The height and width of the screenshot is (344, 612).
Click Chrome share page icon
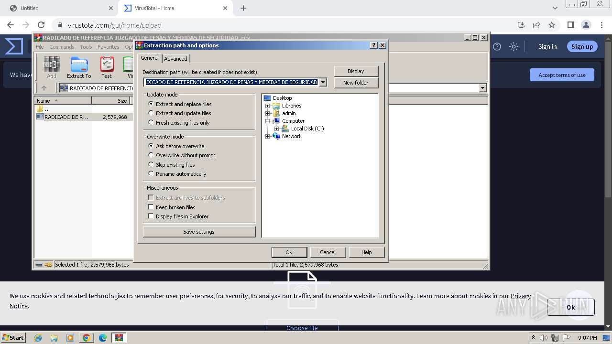point(536,25)
